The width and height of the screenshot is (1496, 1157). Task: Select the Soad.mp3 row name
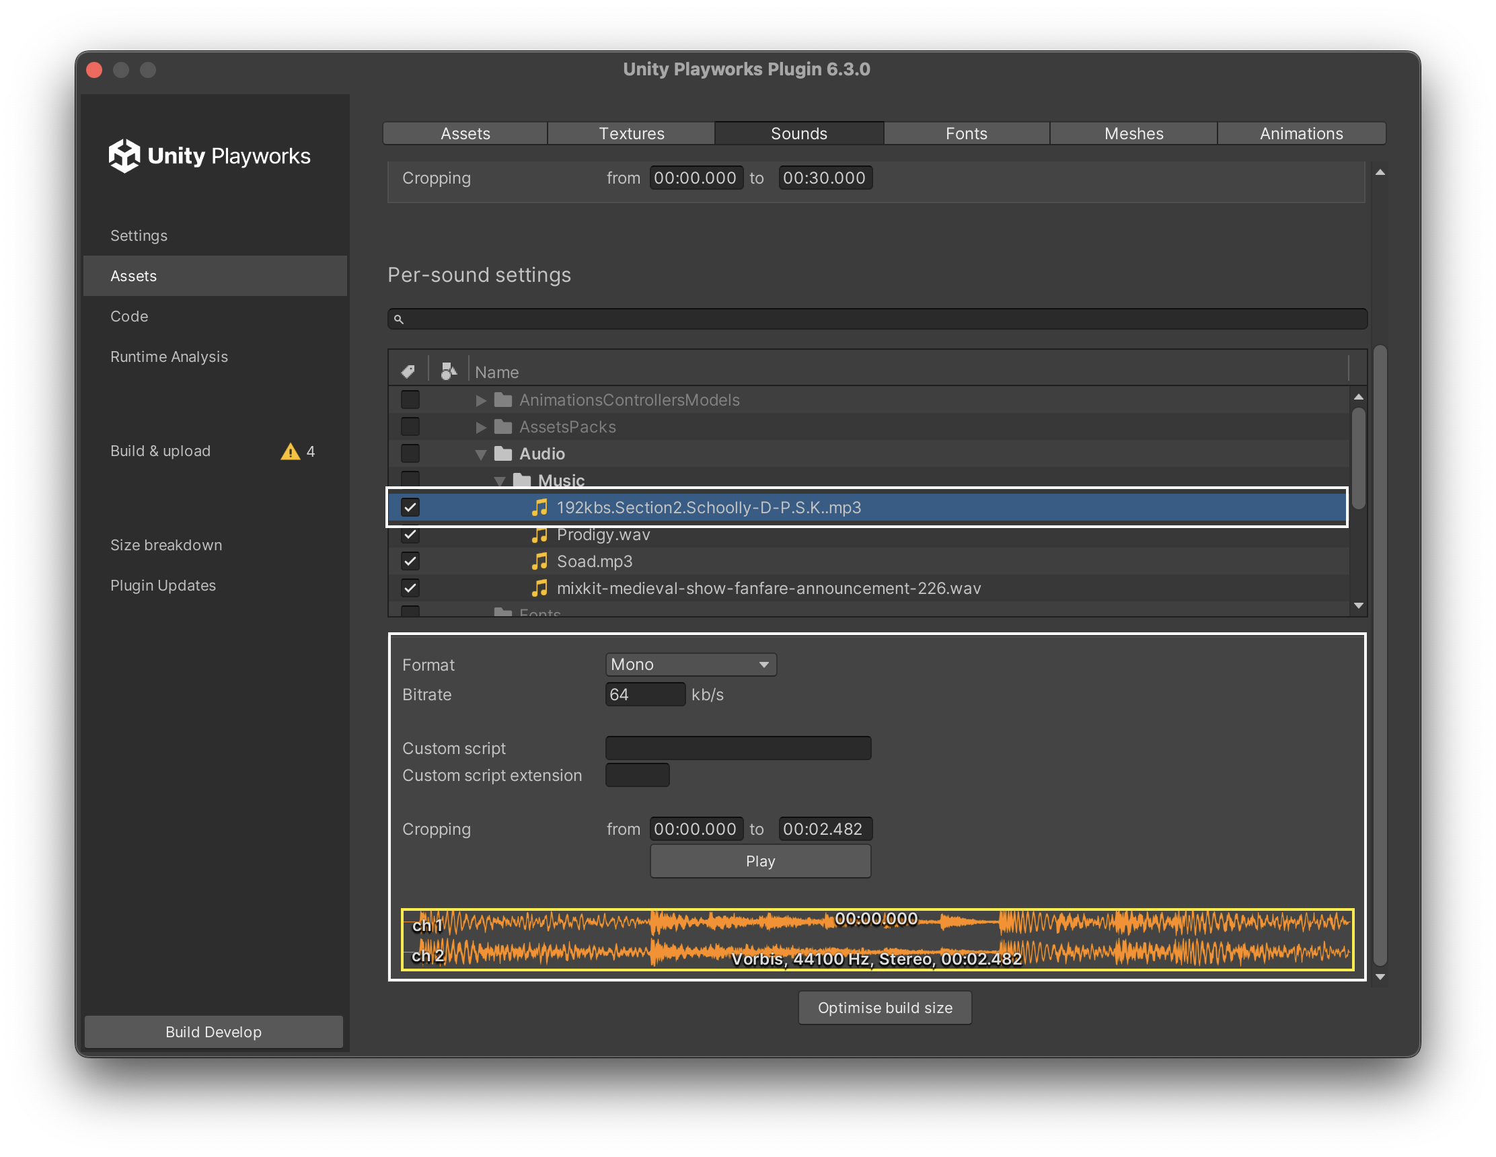594,561
